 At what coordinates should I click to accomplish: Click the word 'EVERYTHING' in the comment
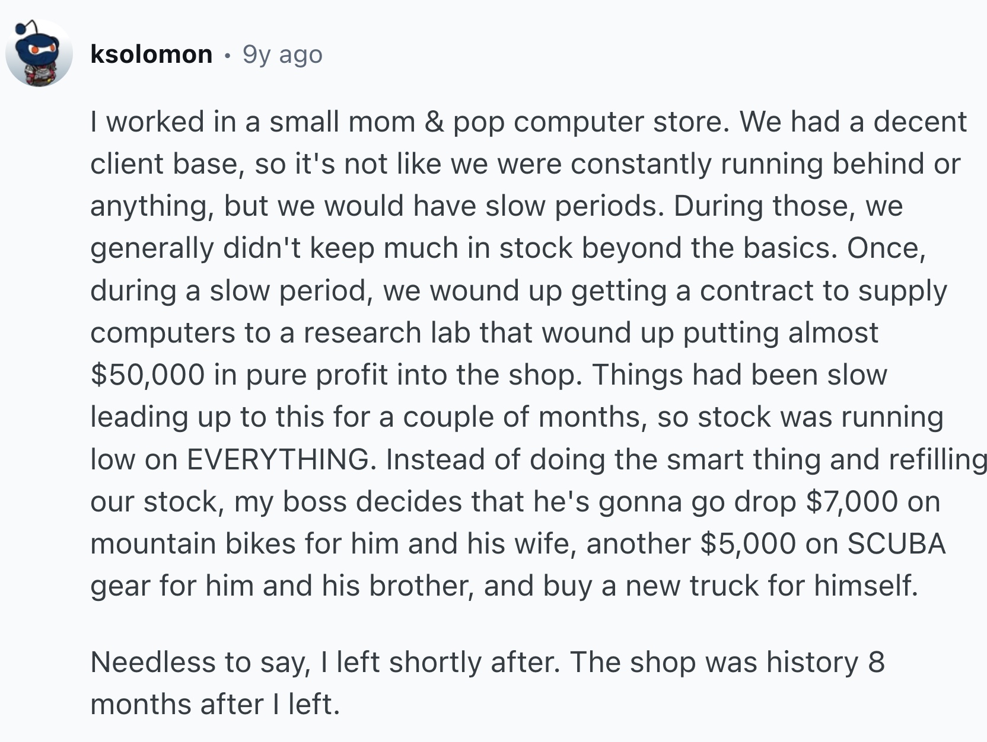[x=278, y=459]
